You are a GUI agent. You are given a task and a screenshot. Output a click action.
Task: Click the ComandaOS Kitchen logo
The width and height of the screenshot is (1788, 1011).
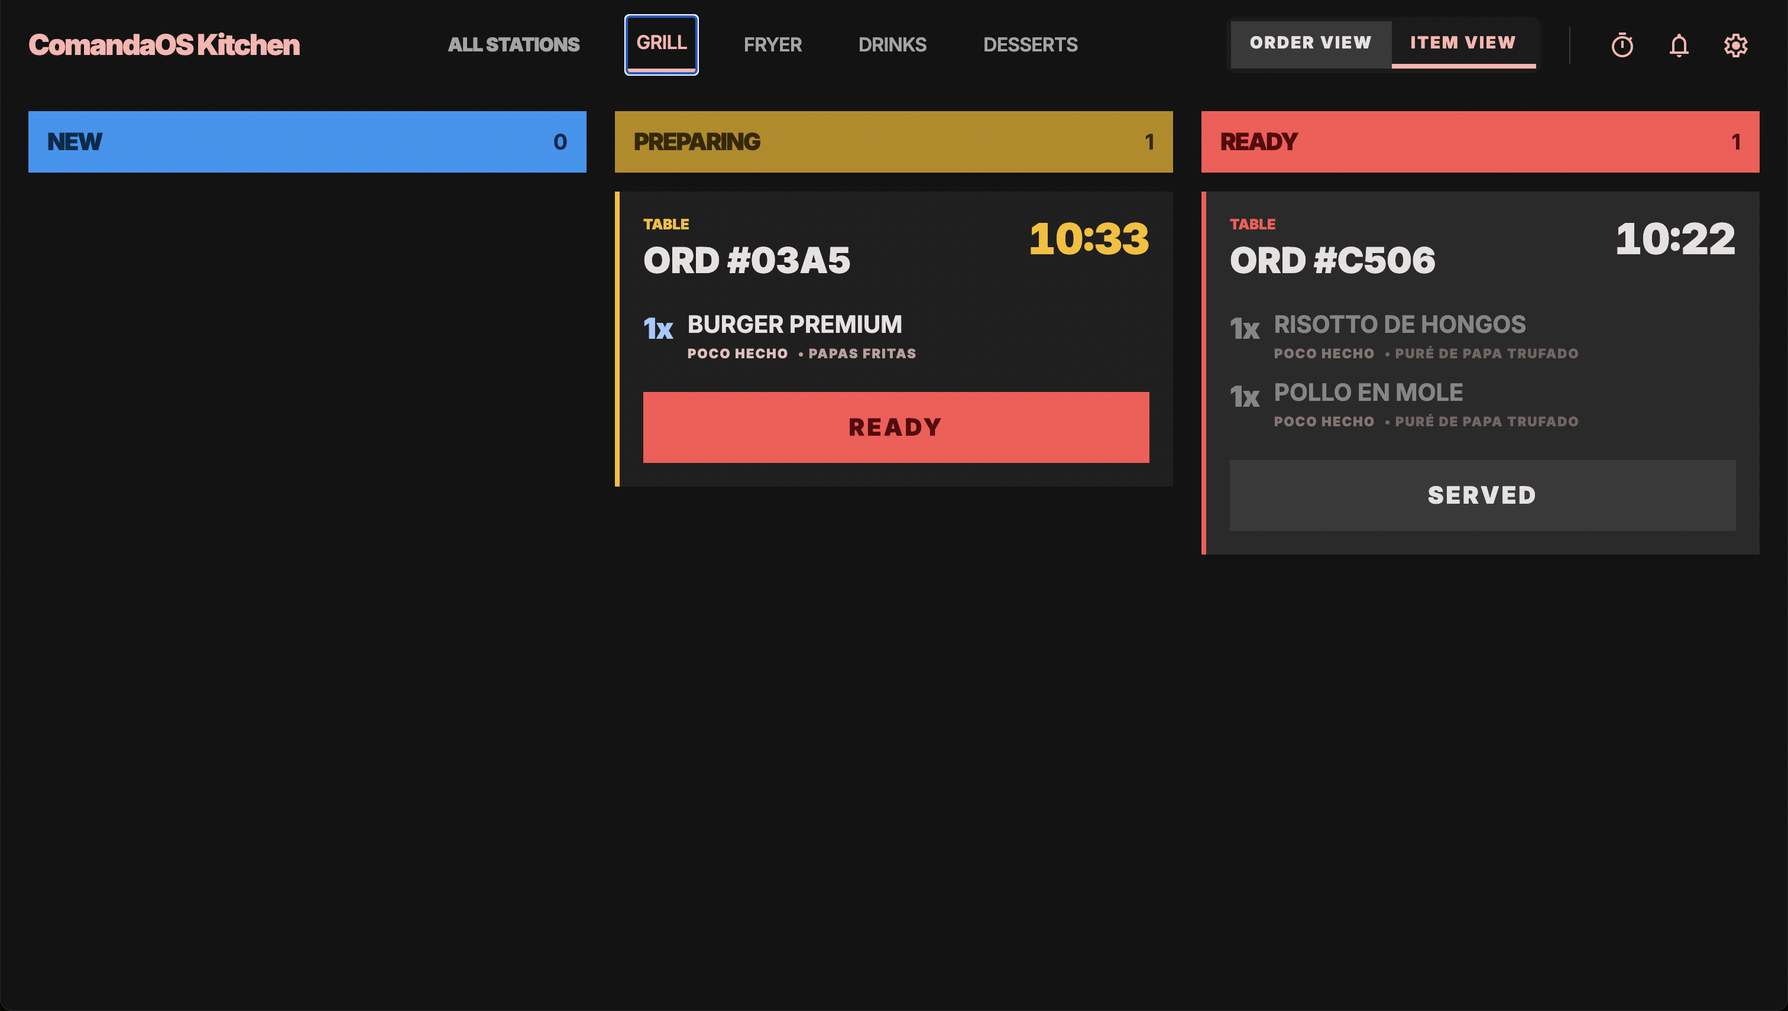coord(164,45)
